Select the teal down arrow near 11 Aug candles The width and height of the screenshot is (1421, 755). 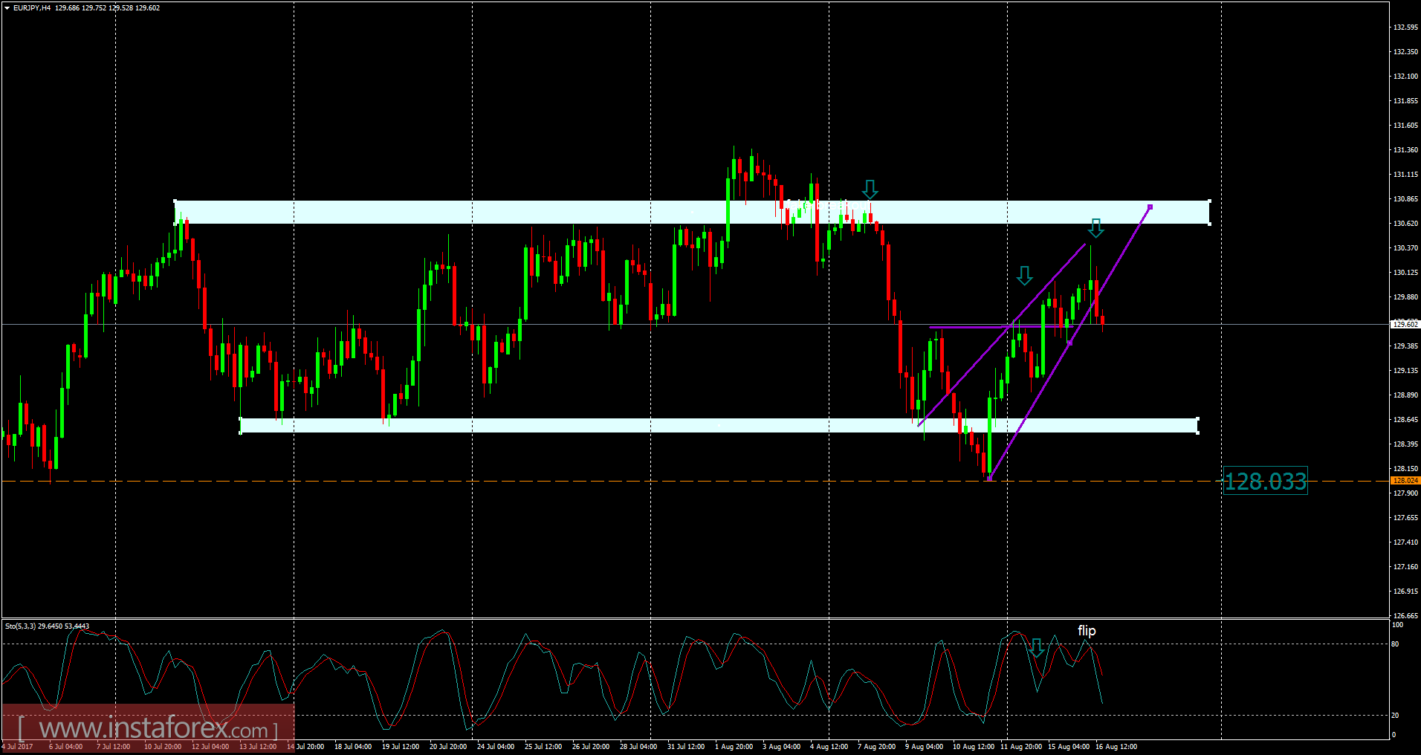[x=1025, y=276]
